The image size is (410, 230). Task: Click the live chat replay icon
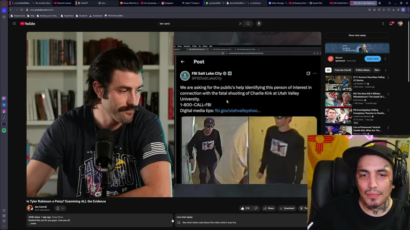tap(179, 223)
